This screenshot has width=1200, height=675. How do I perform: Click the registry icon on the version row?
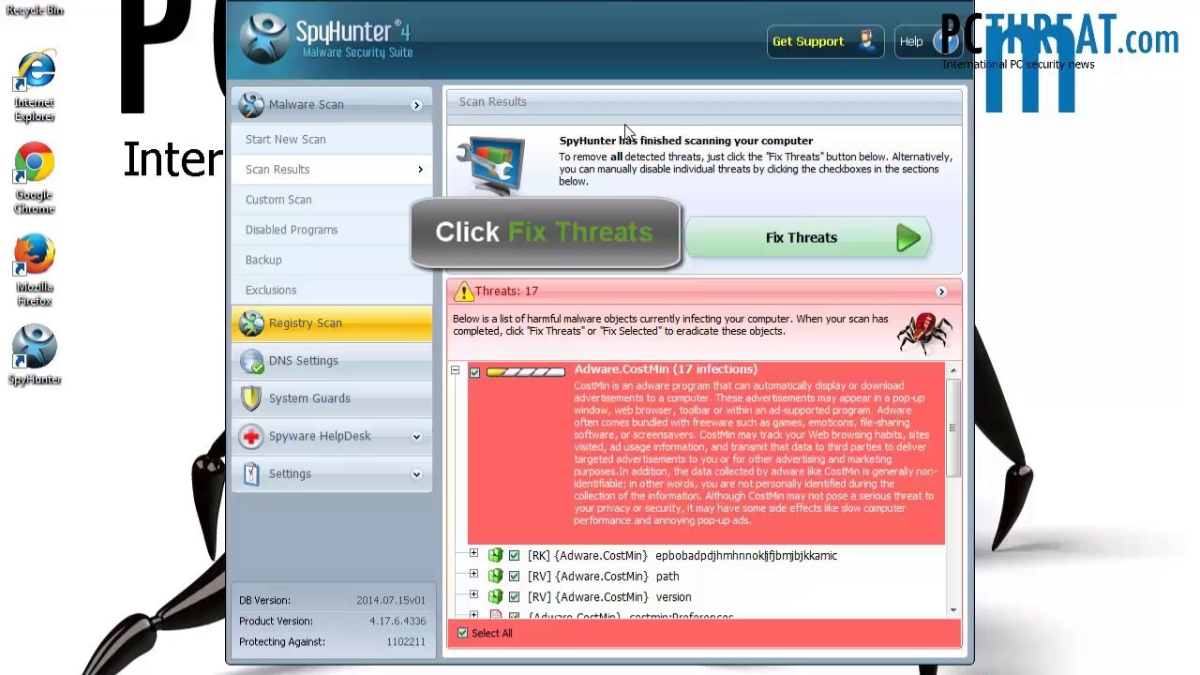(x=495, y=597)
